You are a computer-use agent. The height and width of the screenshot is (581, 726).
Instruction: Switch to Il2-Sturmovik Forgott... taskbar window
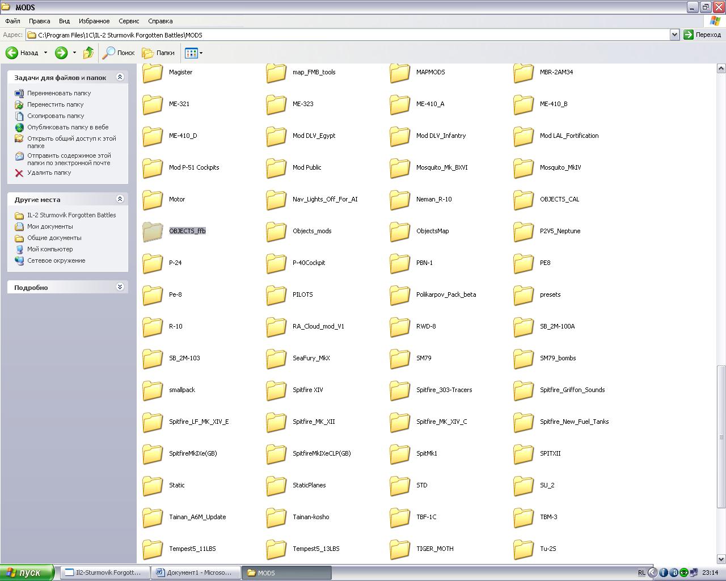pyautogui.click(x=105, y=572)
